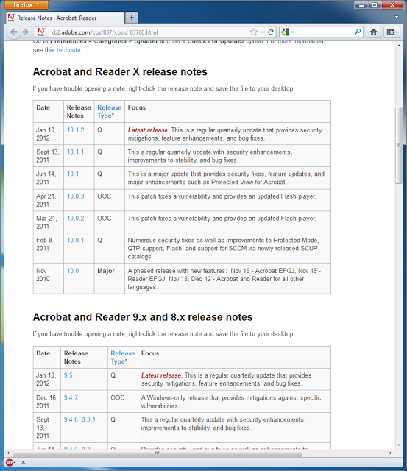
Task: Click the Sept 13, 2011 date for 10.1.1
Action: click(x=47, y=156)
